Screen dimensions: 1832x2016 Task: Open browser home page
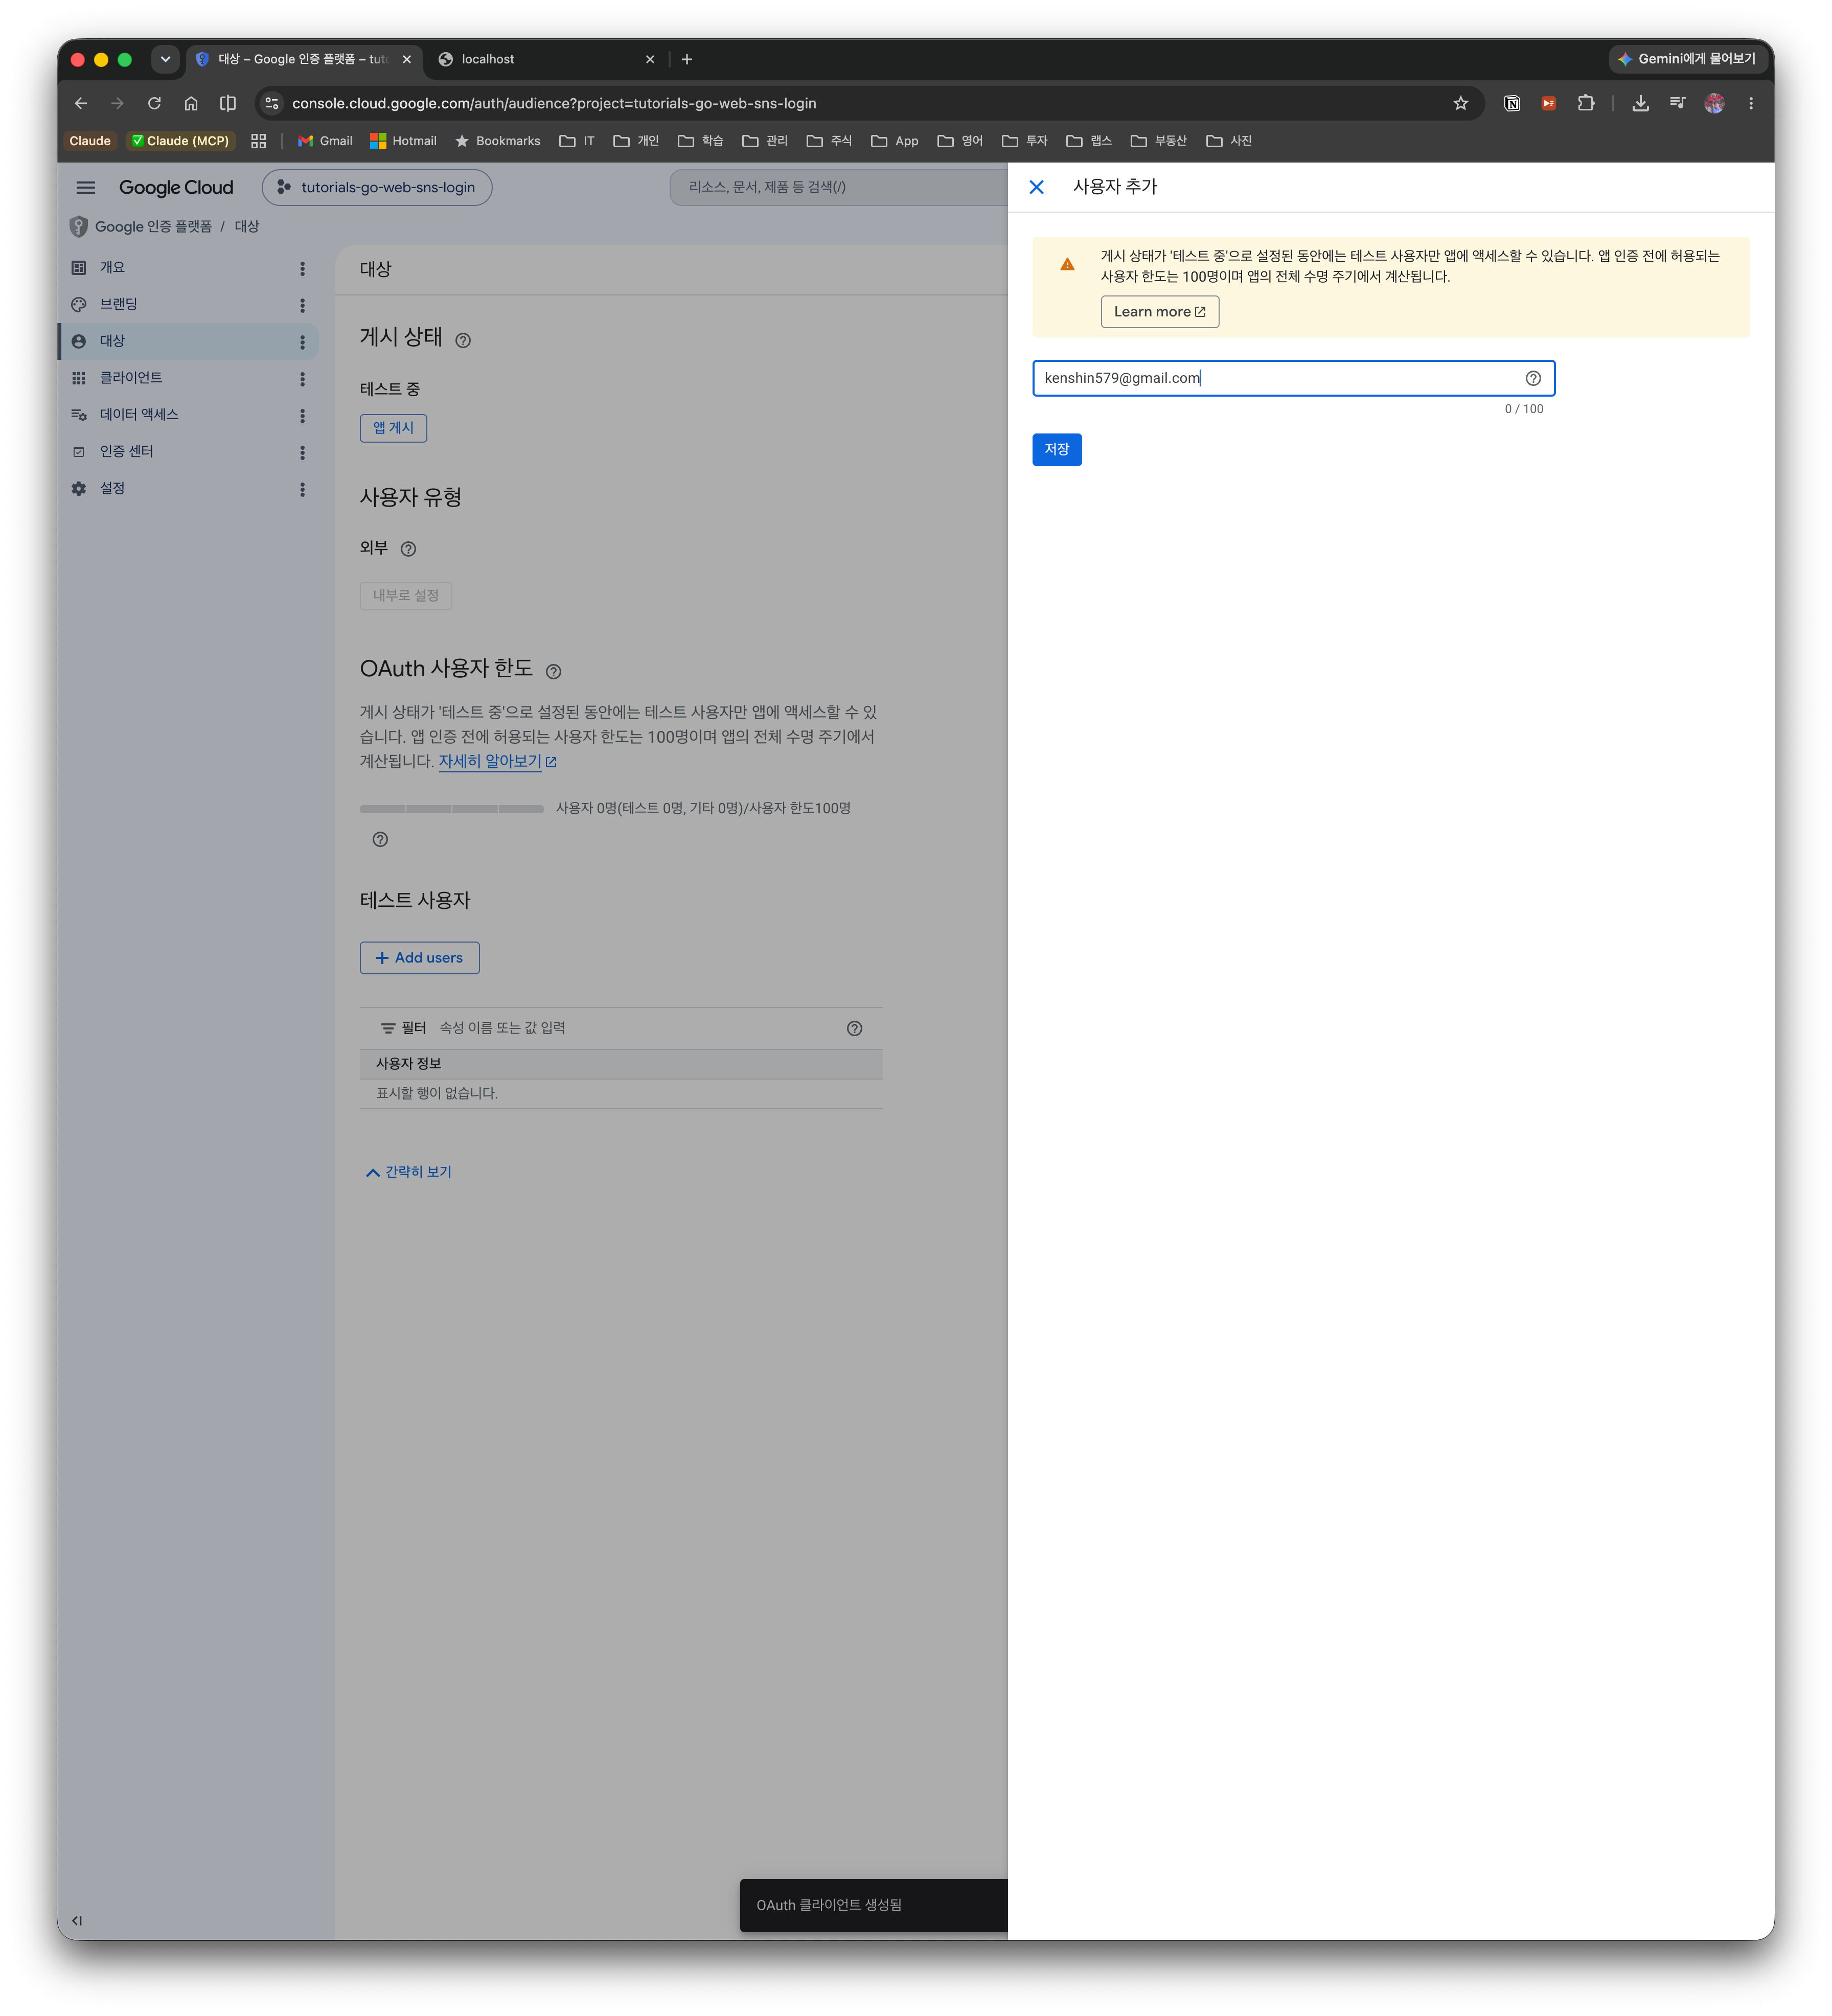[191, 103]
